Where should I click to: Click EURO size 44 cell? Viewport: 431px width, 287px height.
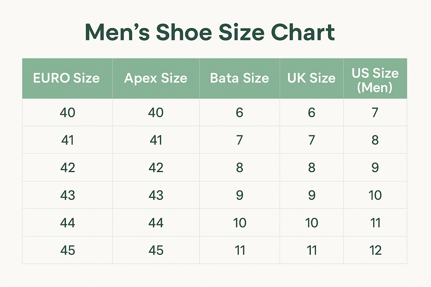(67, 223)
